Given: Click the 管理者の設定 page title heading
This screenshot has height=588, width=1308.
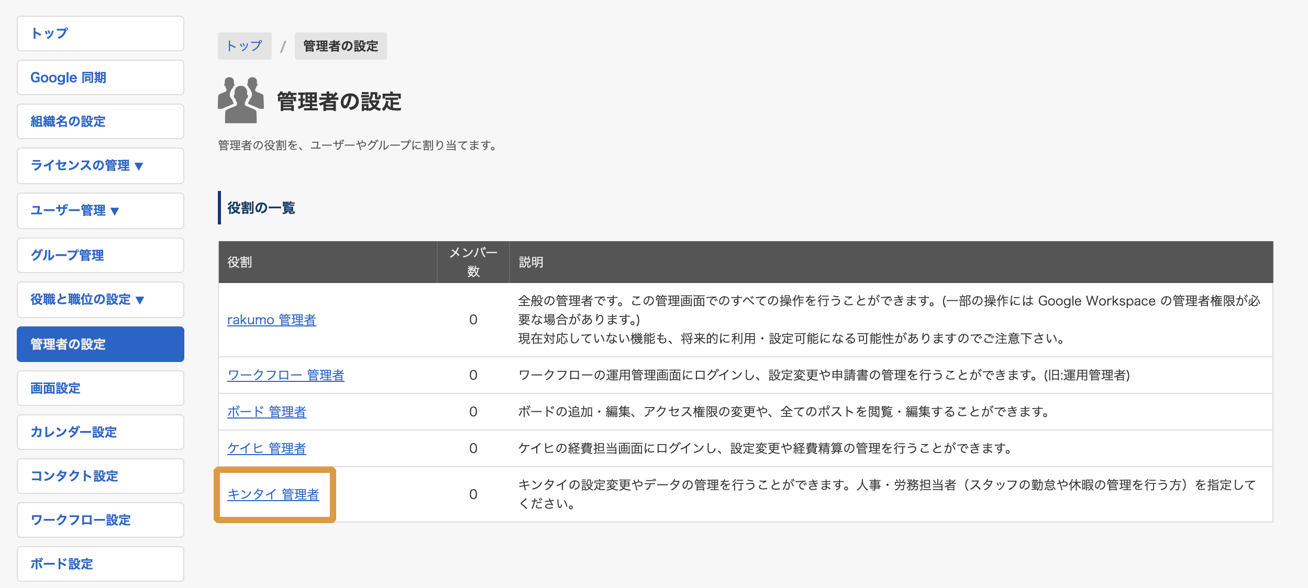Looking at the screenshot, I should tap(339, 101).
